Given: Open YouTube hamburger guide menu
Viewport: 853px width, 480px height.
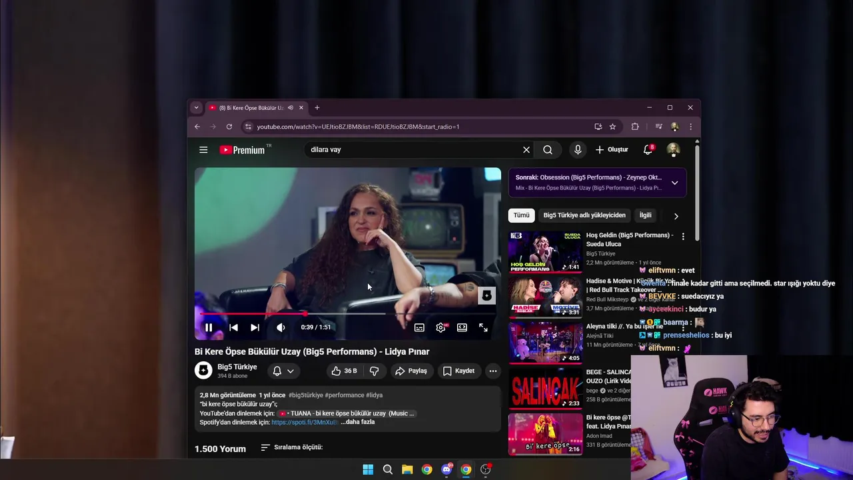Looking at the screenshot, I should coord(203,150).
